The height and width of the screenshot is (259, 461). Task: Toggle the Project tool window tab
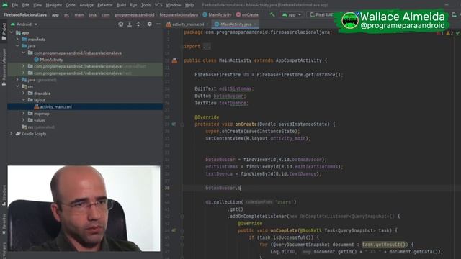(4, 32)
